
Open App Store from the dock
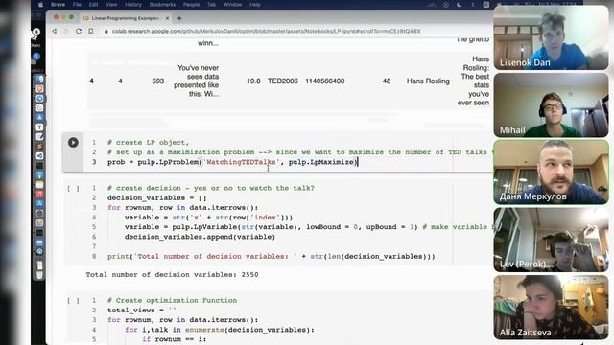tap(39, 204)
